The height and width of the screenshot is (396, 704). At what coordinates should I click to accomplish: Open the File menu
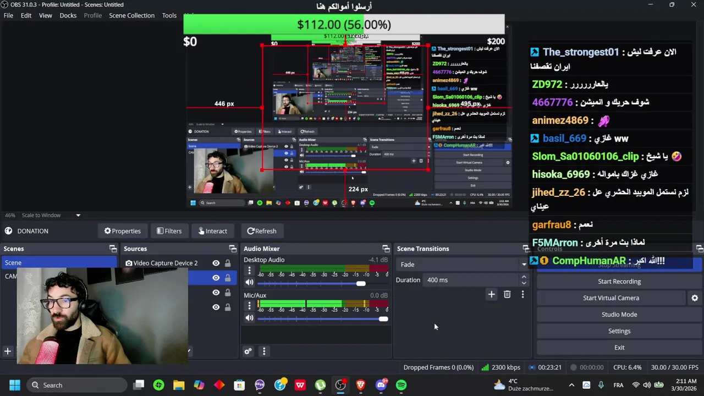pos(8,15)
